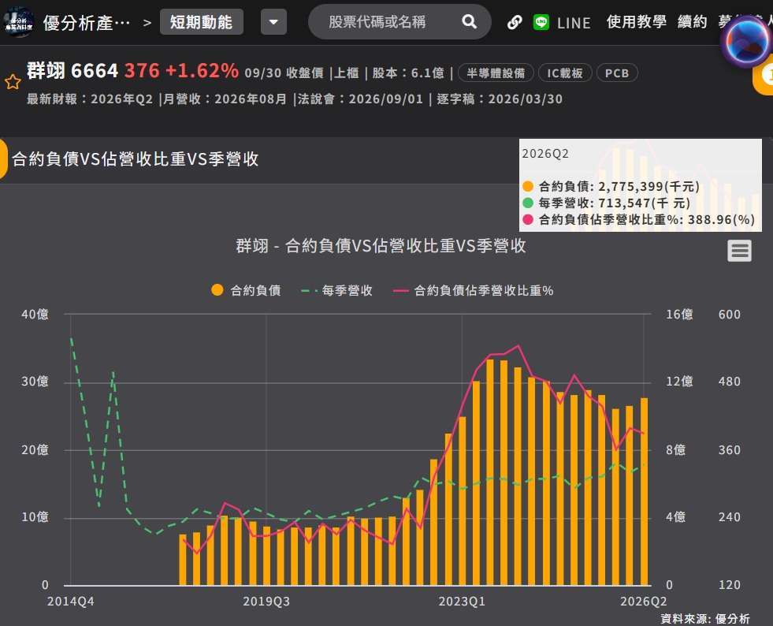Click 法說會:2026/09/01 text
The height and width of the screenshot is (626, 773).
(x=360, y=99)
